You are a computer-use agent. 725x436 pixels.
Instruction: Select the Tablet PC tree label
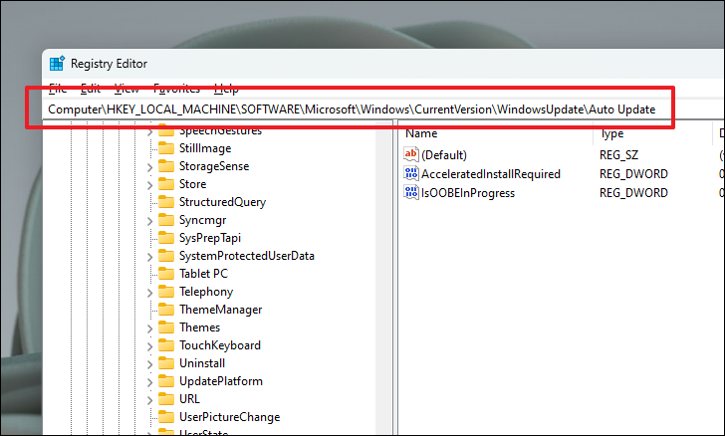203,274
